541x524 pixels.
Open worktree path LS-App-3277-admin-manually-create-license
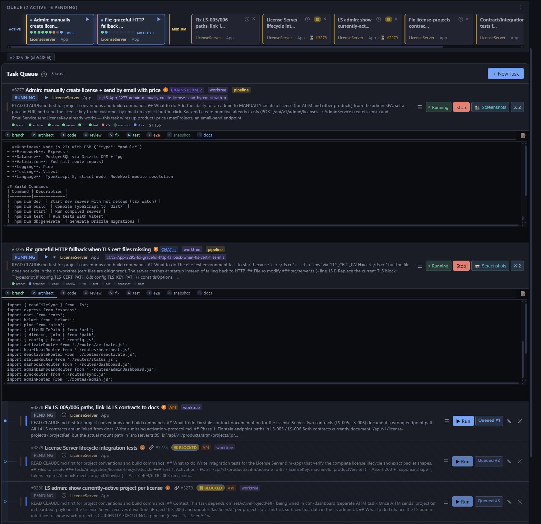tap(162, 98)
